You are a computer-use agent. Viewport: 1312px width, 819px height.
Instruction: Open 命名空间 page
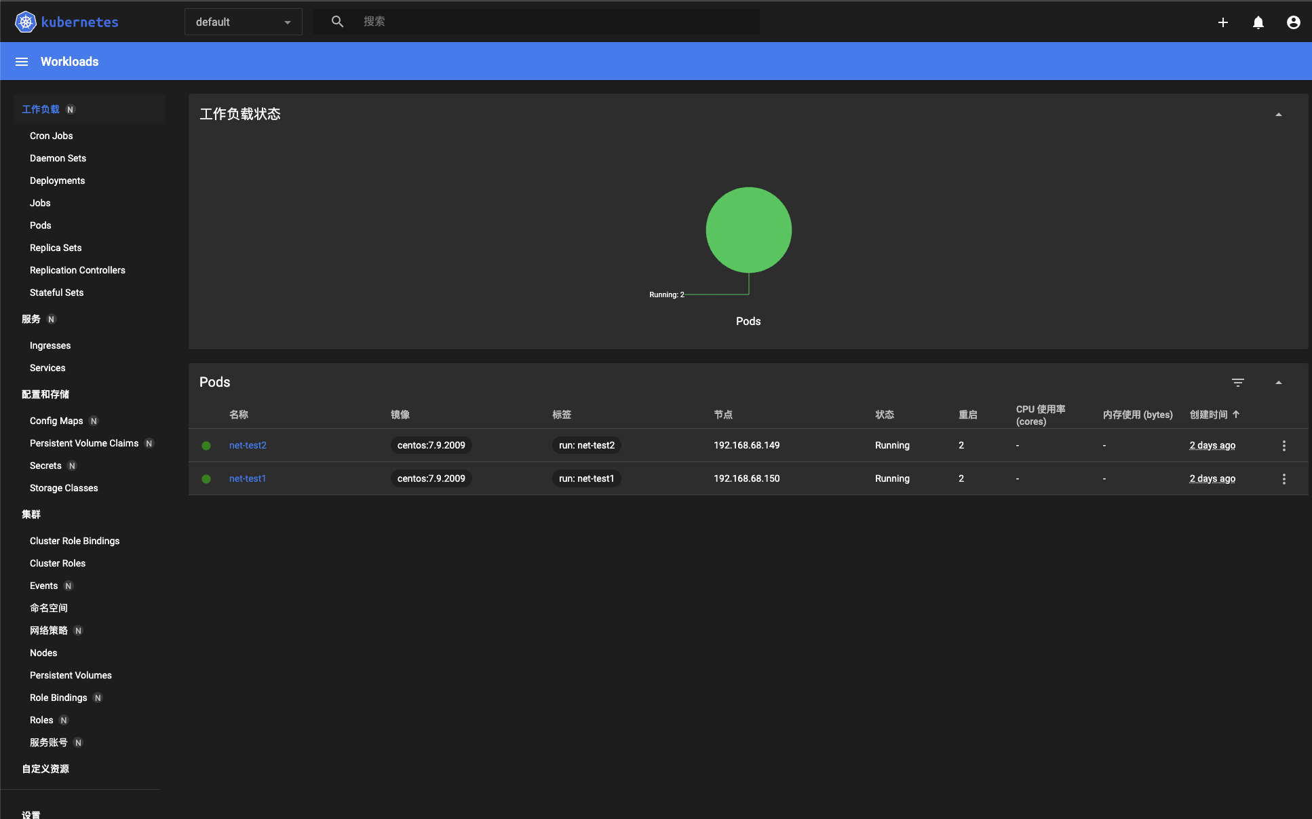49,608
